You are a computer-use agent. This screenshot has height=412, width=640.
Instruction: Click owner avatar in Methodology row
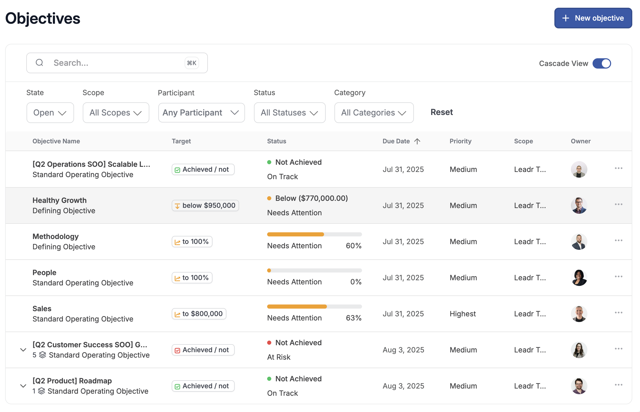point(579,242)
